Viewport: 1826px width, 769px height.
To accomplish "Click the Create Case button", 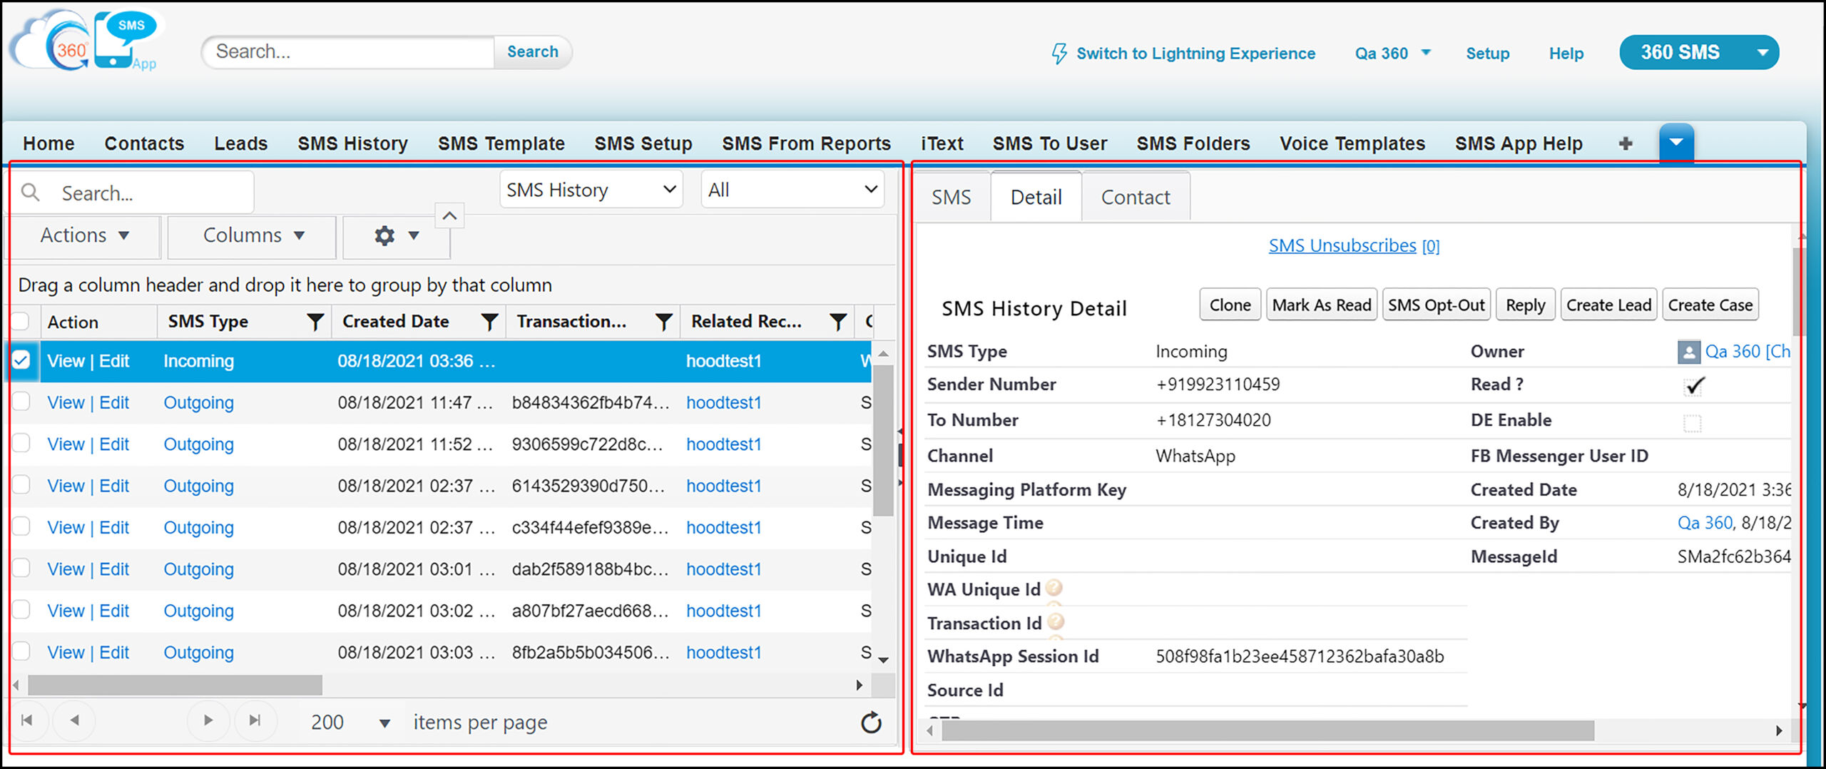I will tap(1710, 305).
